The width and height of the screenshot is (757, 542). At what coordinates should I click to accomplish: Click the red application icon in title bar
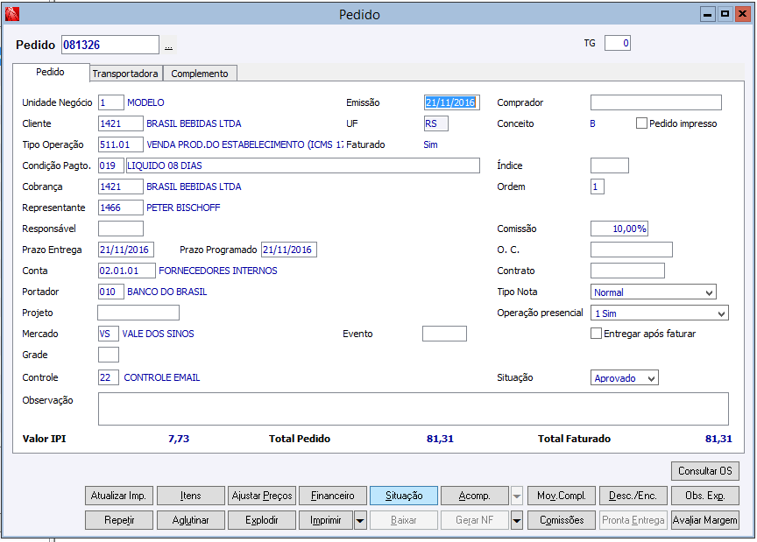tap(12, 14)
